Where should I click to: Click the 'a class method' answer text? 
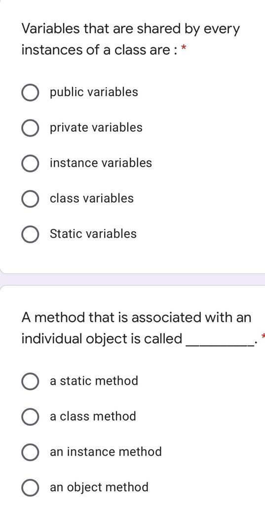(x=93, y=416)
